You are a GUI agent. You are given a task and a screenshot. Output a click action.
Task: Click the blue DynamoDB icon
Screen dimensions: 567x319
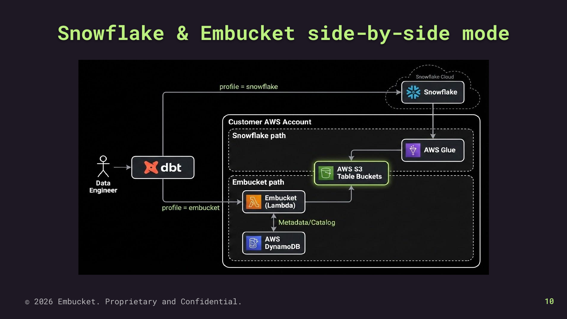coord(254,243)
